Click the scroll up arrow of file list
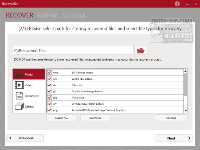Screen dimensions: 200x150 pyautogui.click(x=186, y=71)
